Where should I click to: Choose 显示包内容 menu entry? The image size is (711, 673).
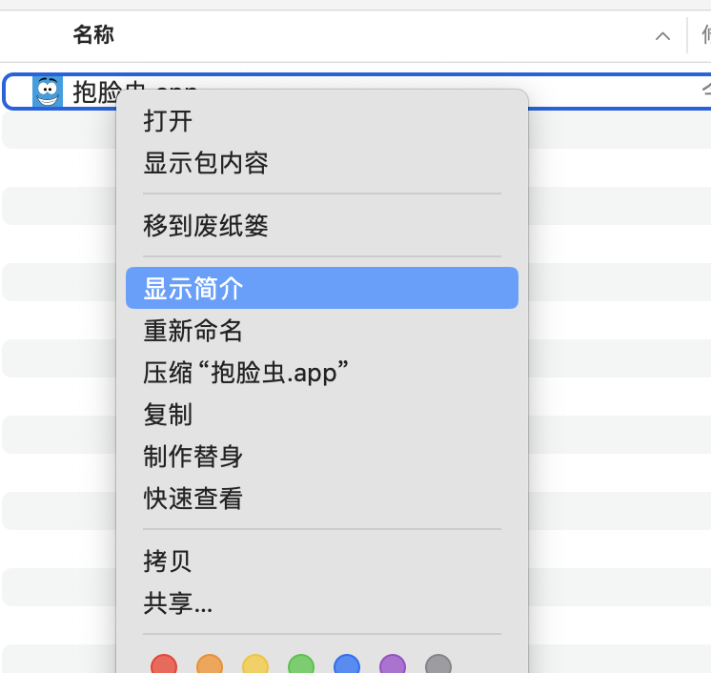206,163
